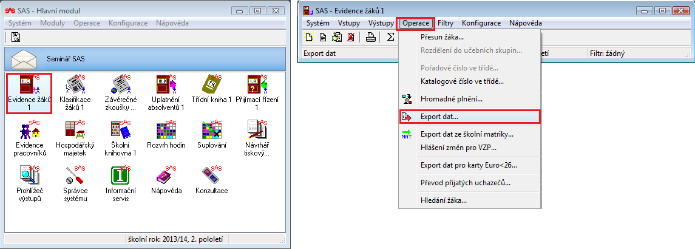Open Operace menu in Hlavní modul window
This screenshot has height=249, width=695.
click(x=87, y=23)
